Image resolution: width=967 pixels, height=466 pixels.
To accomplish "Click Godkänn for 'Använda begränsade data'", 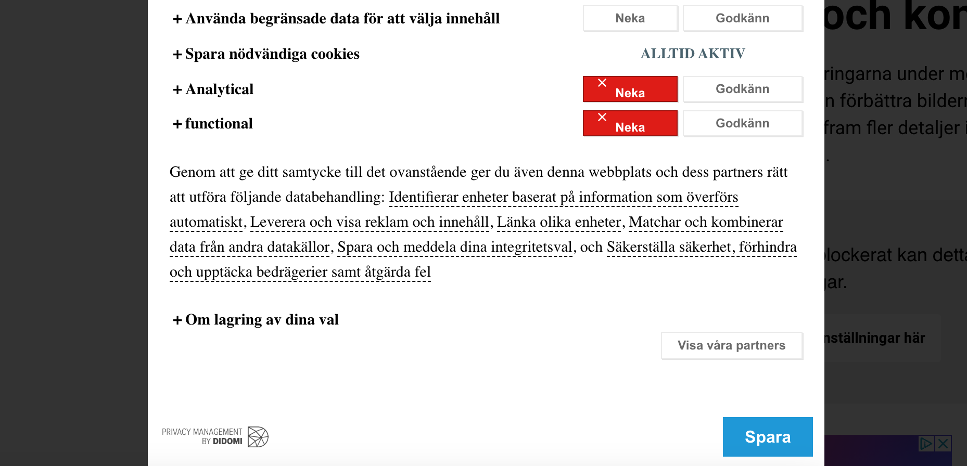I will point(742,19).
